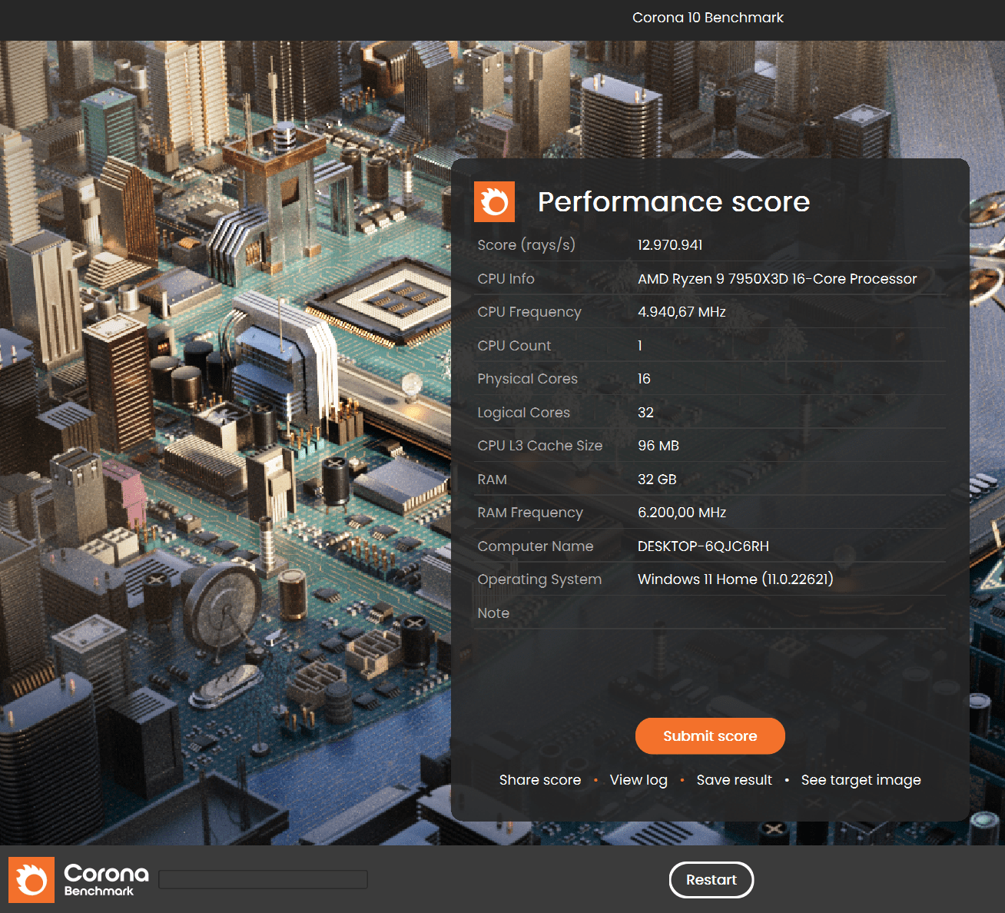The image size is (1005, 913).
Task: Click the Submit score button
Action: [710, 736]
